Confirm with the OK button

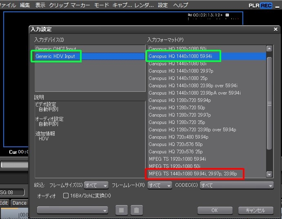(215, 210)
